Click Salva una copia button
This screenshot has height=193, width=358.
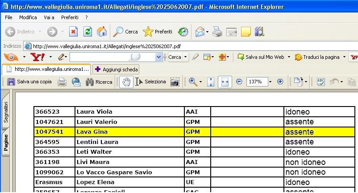pyautogui.click(x=30, y=82)
